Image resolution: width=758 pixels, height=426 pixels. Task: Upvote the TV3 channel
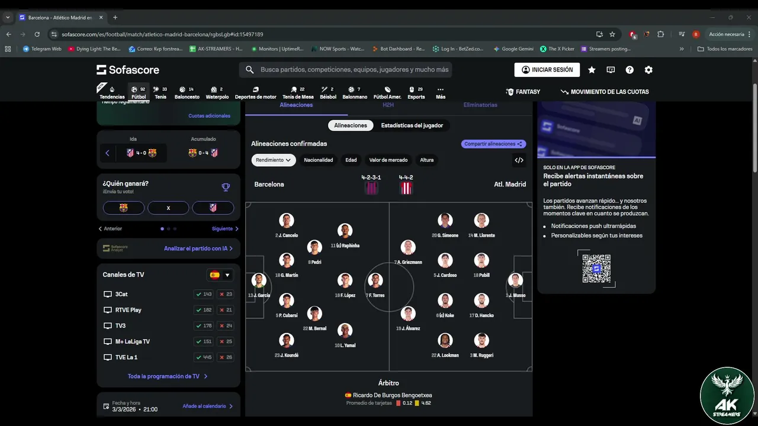(x=204, y=326)
